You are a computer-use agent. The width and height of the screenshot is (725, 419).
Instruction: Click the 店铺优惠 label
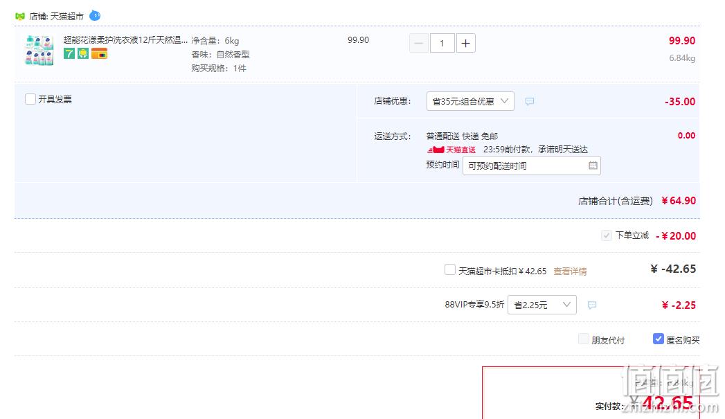(393, 101)
